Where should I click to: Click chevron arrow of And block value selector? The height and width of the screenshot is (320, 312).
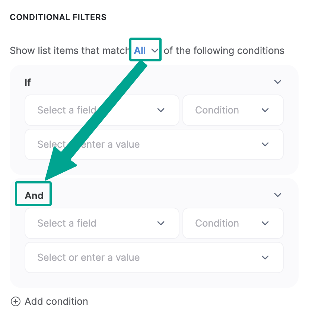pyautogui.click(x=265, y=257)
